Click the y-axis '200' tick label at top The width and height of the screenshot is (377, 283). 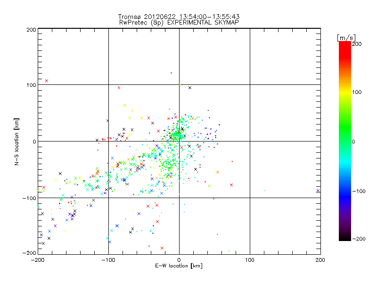[31, 30]
